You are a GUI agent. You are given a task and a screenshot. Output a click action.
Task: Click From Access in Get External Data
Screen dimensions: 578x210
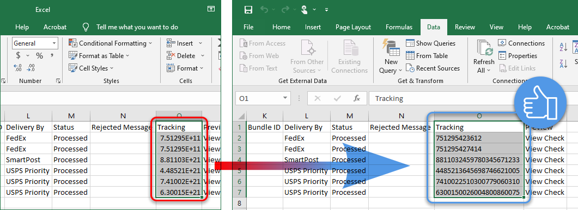coord(263,43)
